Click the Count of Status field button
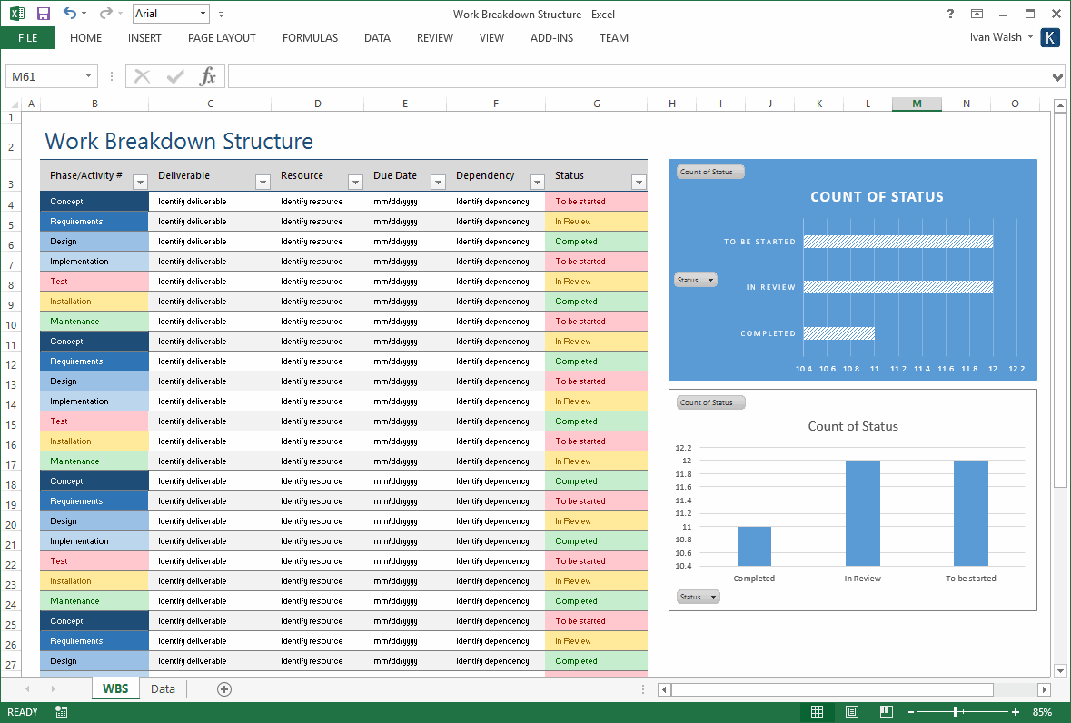The height and width of the screenshot is (723, 1071). 709,171
